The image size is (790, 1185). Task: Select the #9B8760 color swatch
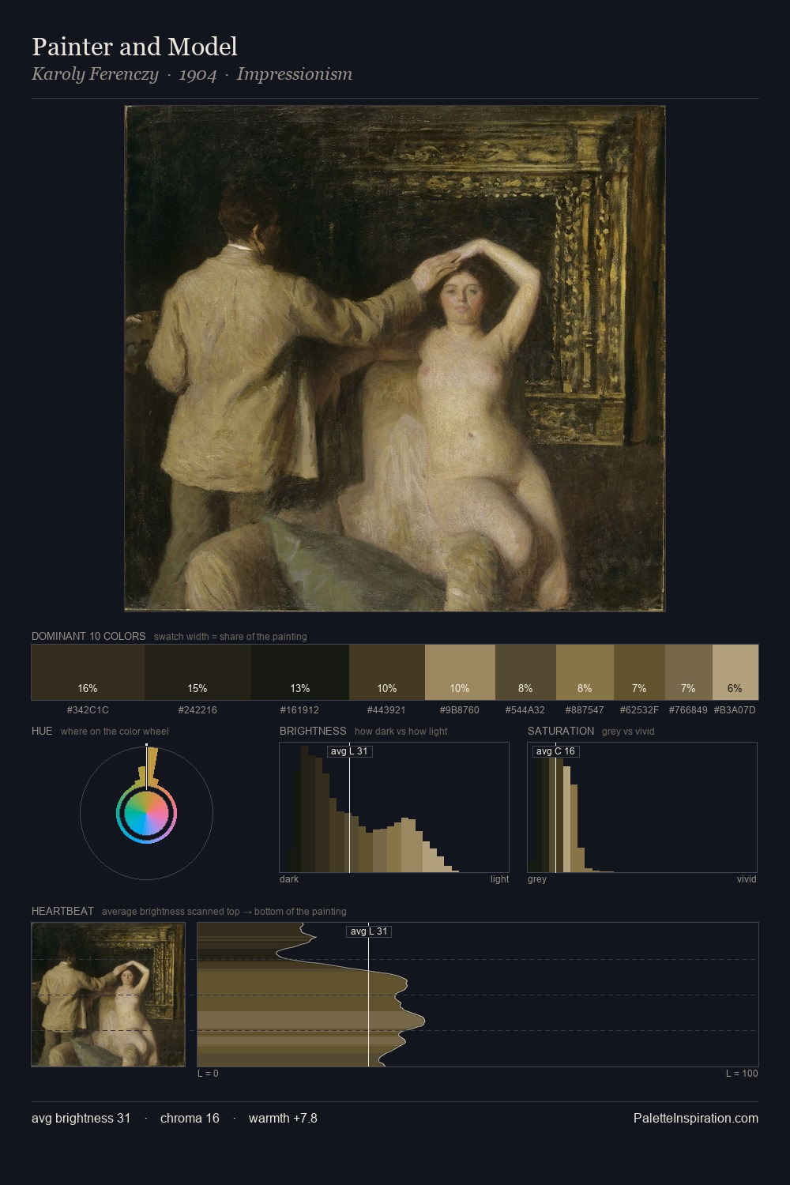(x=460, y=672)
